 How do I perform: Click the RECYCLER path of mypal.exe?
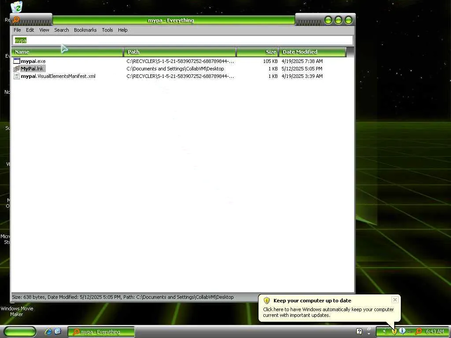click(180, 61)
